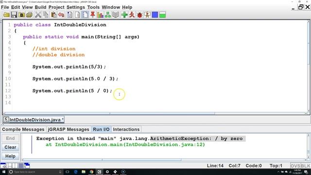Cut selection with the scissors icon
The image size is (311, 175).
click(38, 15)
